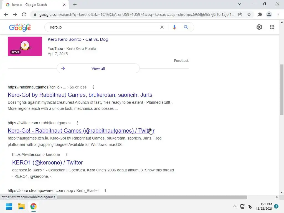Open options for rabbitnautgames.itch.io result
Screen dimensions: 284x213
pos(93,87)
